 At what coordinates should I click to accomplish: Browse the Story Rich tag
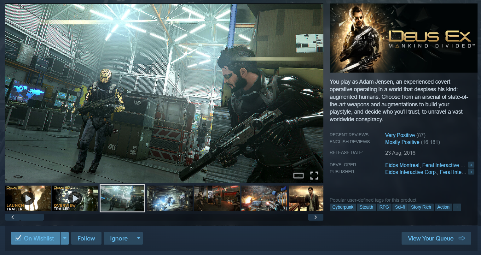coord(421,207)
